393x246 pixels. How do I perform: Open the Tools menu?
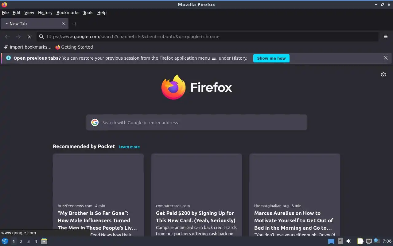[x=88, y=13]
